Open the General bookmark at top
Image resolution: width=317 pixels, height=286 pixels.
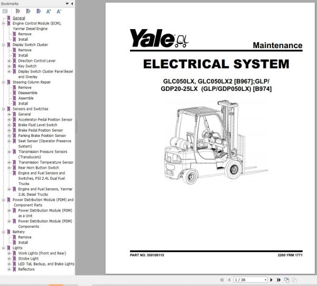pyautogui.click(x=19, y=18)
